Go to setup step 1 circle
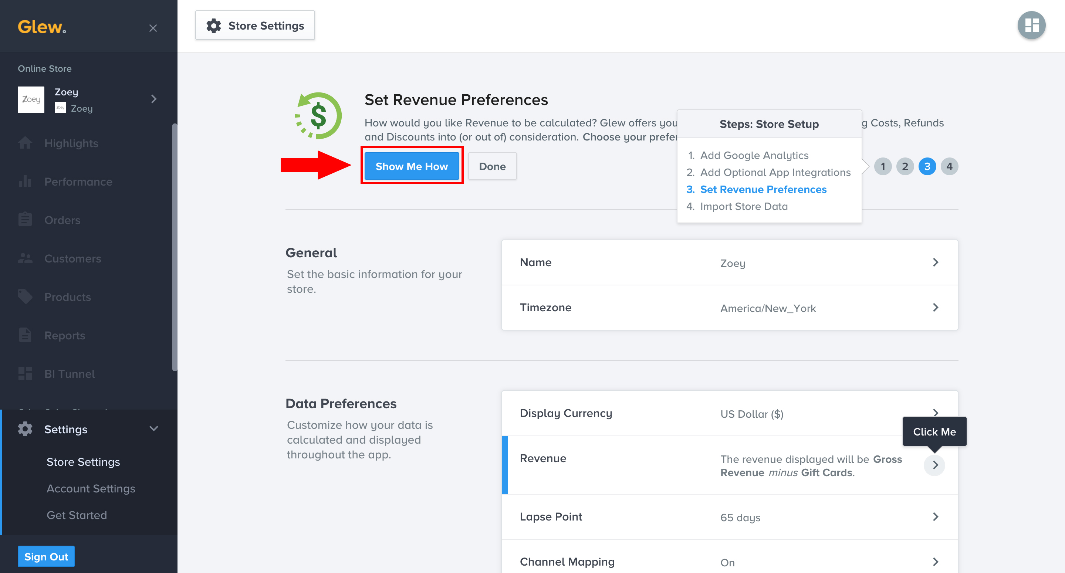 (x=883, y=166)
